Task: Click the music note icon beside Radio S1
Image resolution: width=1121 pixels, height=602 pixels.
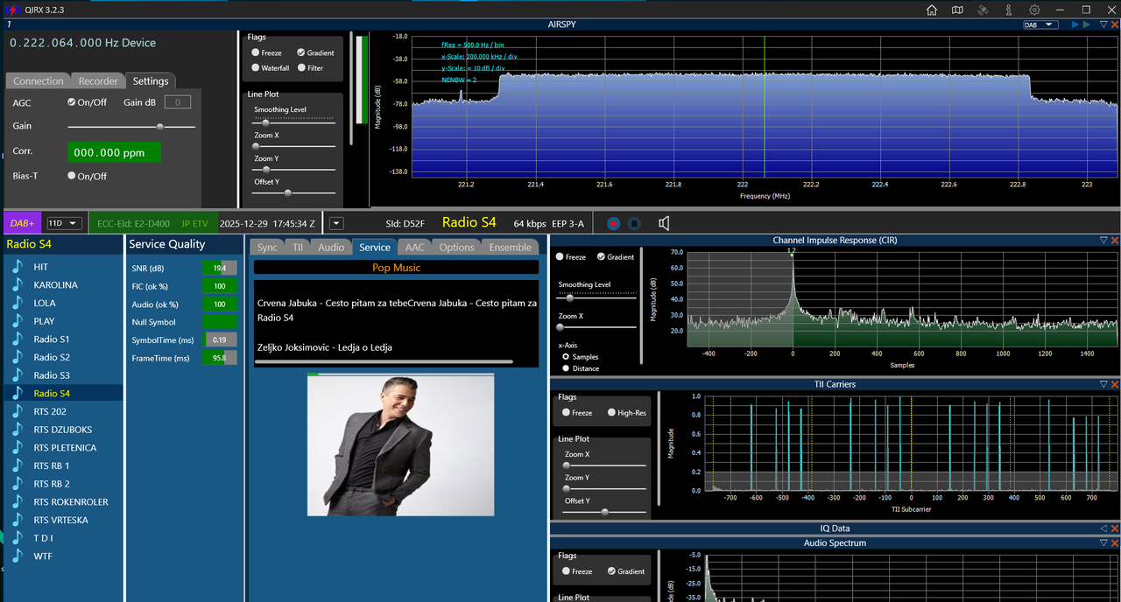Action: tap(18, 339)
